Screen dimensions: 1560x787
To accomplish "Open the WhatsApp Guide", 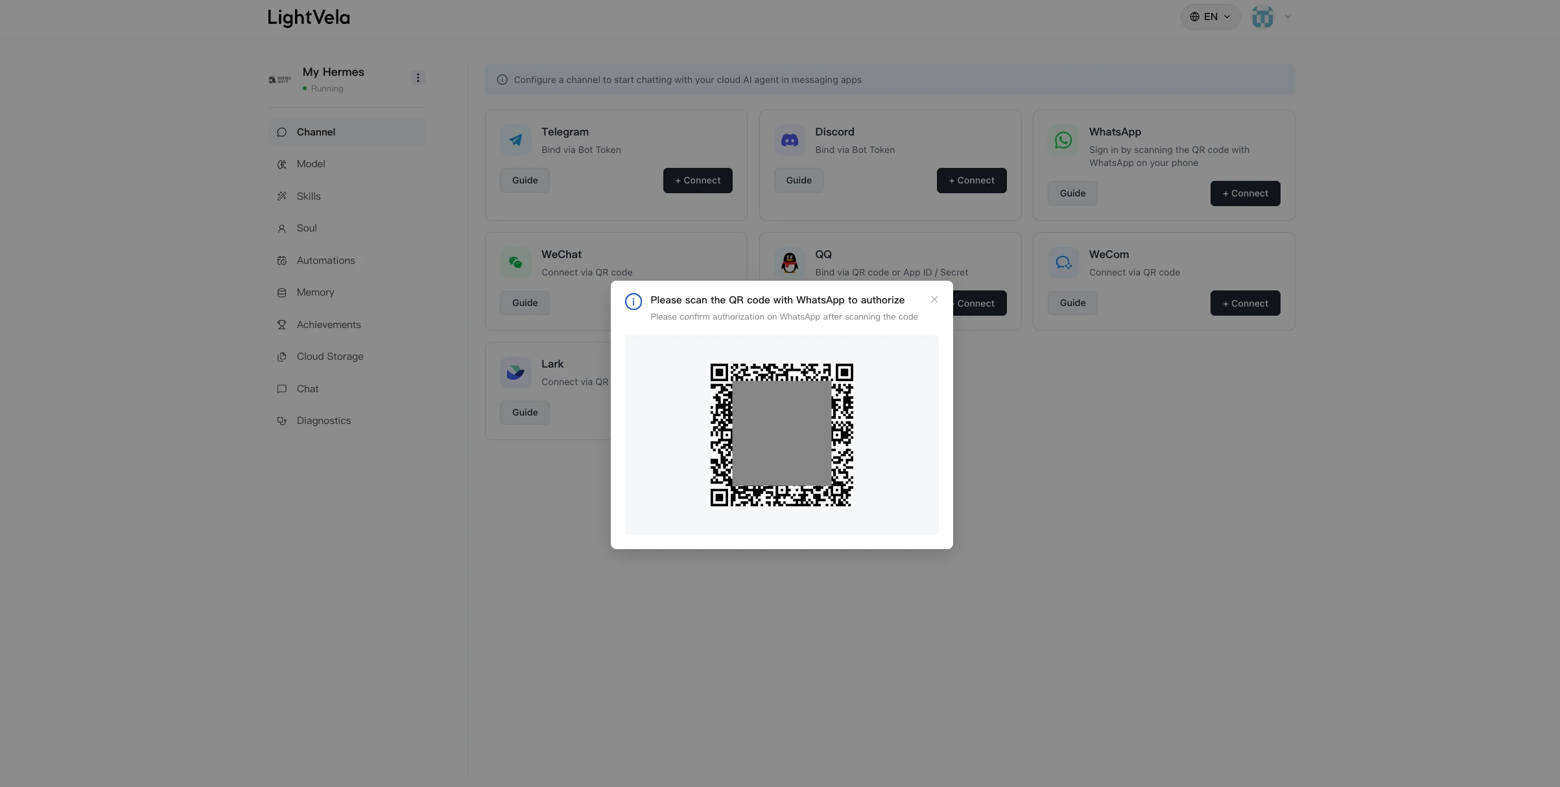I will 1072,193.
